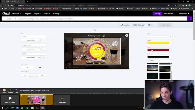Focus the Placeit search field
This screenshot has height=110, width=195.
click(102, 19)
